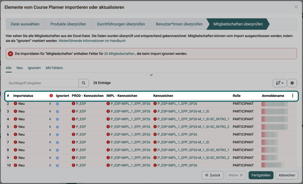
Task: Open table settings gear icon
Action: 292,83
